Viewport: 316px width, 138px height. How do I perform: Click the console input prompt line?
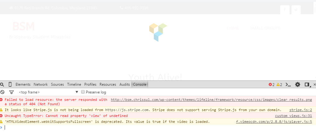[x=158, y=127]
